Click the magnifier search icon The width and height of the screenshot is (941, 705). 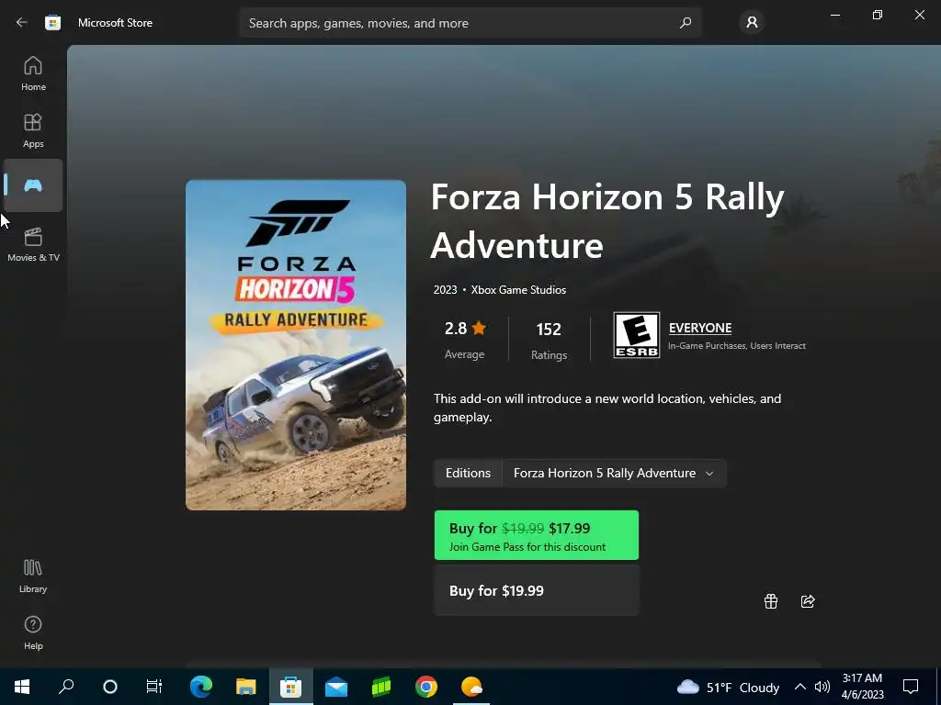686,23
